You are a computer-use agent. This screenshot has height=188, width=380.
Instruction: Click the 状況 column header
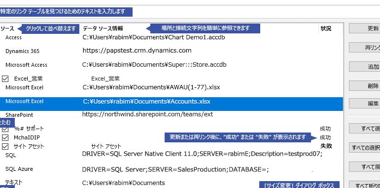pos(326,28)
